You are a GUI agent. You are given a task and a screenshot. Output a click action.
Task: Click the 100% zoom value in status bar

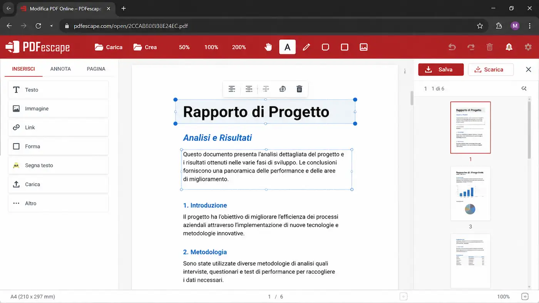504,296
